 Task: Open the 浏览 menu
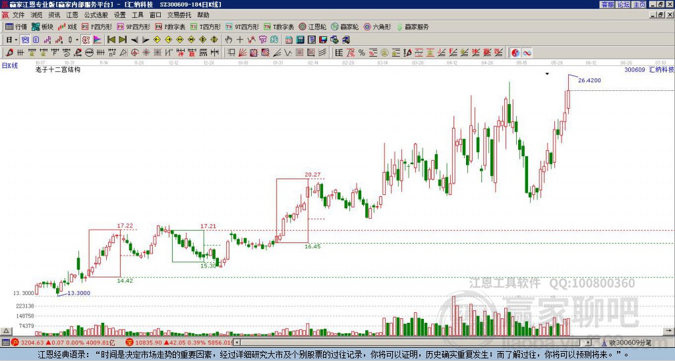(37, 15)
